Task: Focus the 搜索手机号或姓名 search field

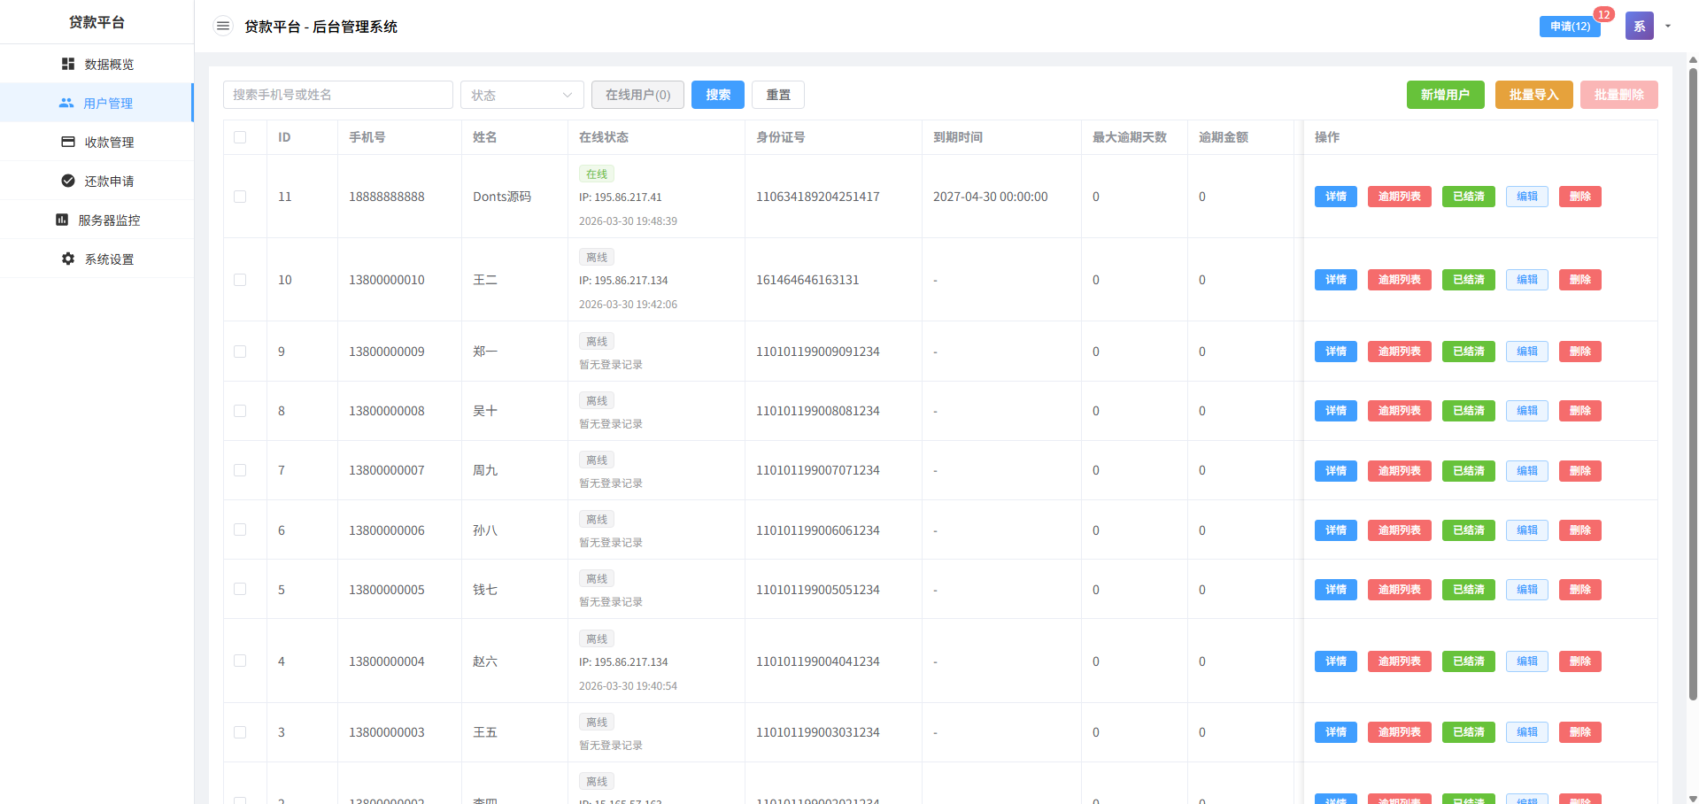Action: (x=338, y=95)
